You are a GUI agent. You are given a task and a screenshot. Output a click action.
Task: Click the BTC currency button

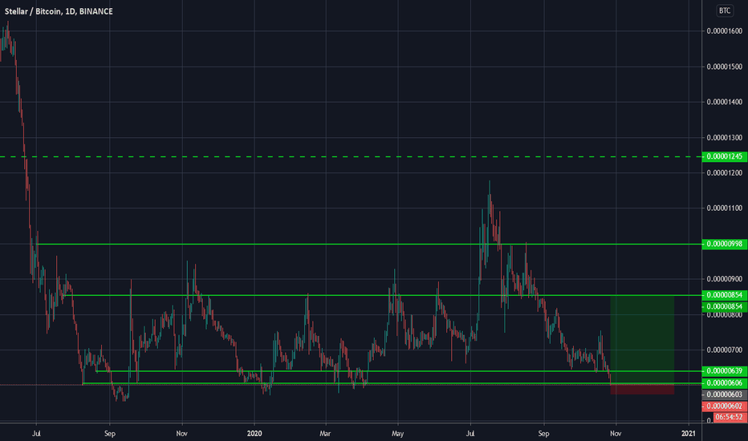click(x=725, y=10)
